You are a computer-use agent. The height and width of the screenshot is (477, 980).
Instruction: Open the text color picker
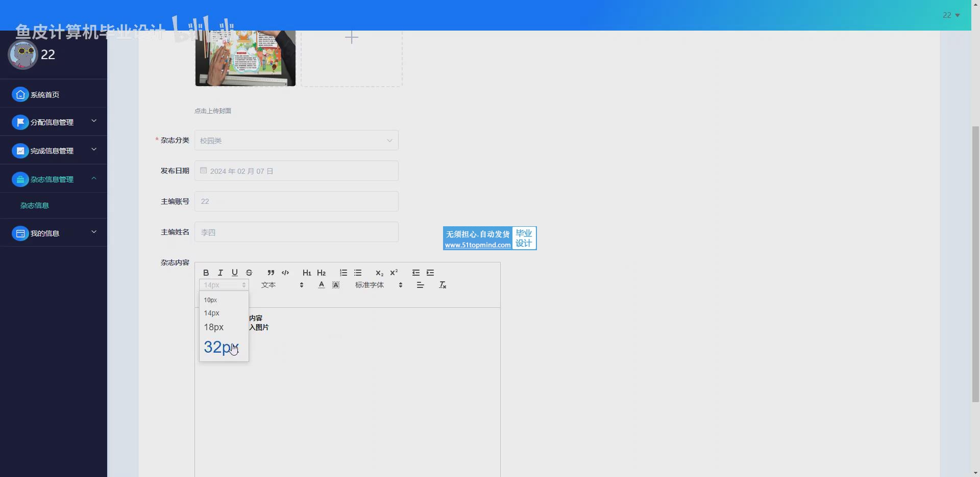click(322, 285)
